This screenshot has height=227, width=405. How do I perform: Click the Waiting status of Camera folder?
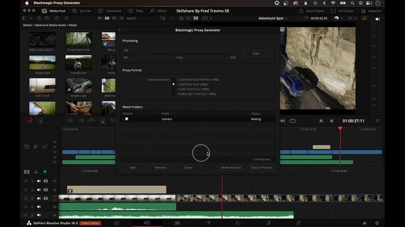256,119
